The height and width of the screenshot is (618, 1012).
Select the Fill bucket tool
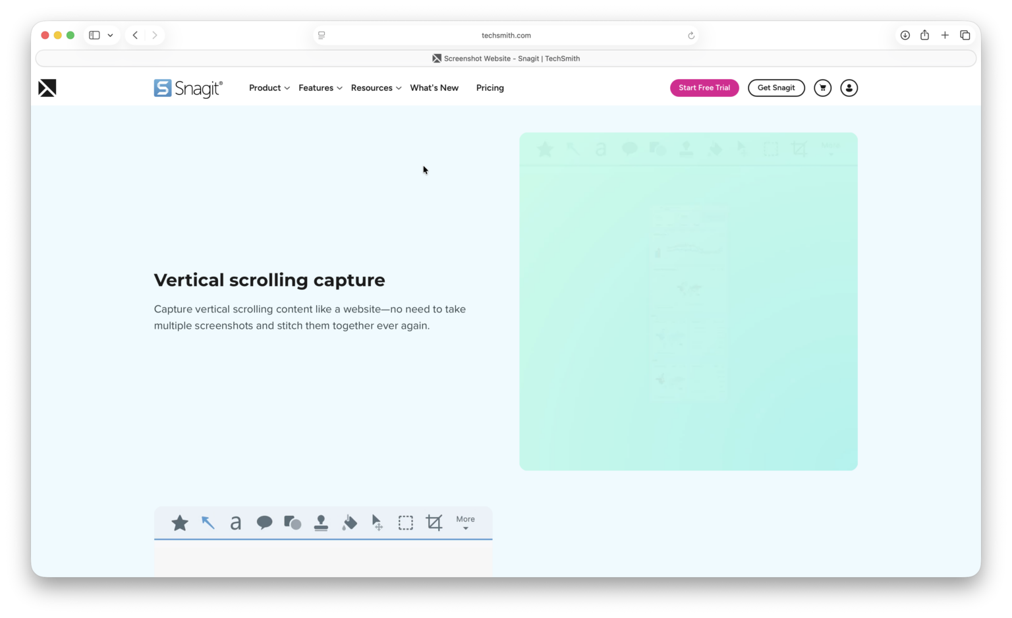click(350, 523)
